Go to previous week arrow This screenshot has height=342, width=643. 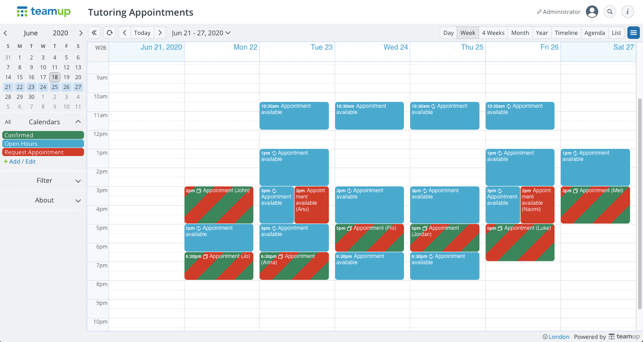pyautogui.click(x=125, y=33)
